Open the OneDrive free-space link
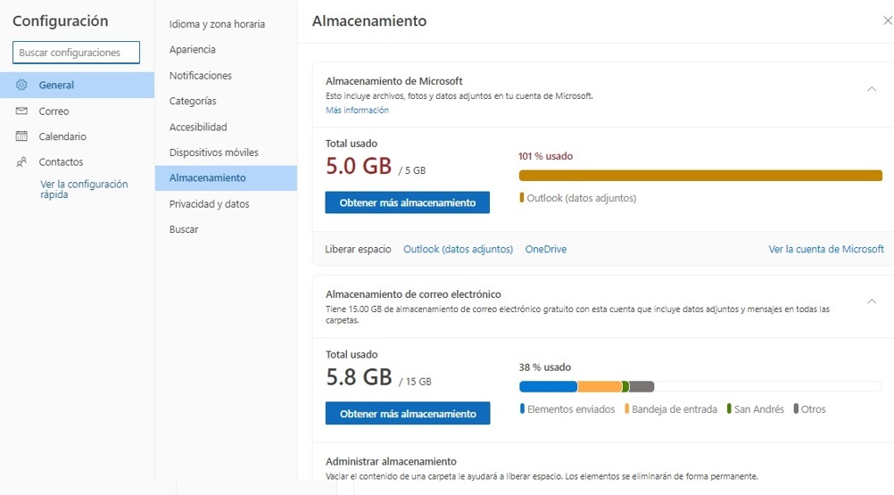The image size is (894, 495). click(546, 249)
